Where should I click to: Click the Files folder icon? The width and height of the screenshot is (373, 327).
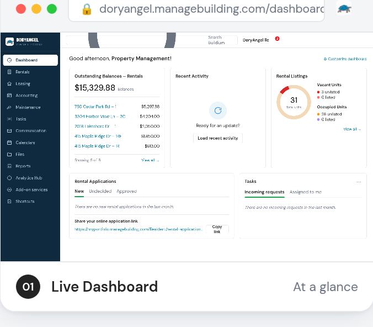coord(9,154)
